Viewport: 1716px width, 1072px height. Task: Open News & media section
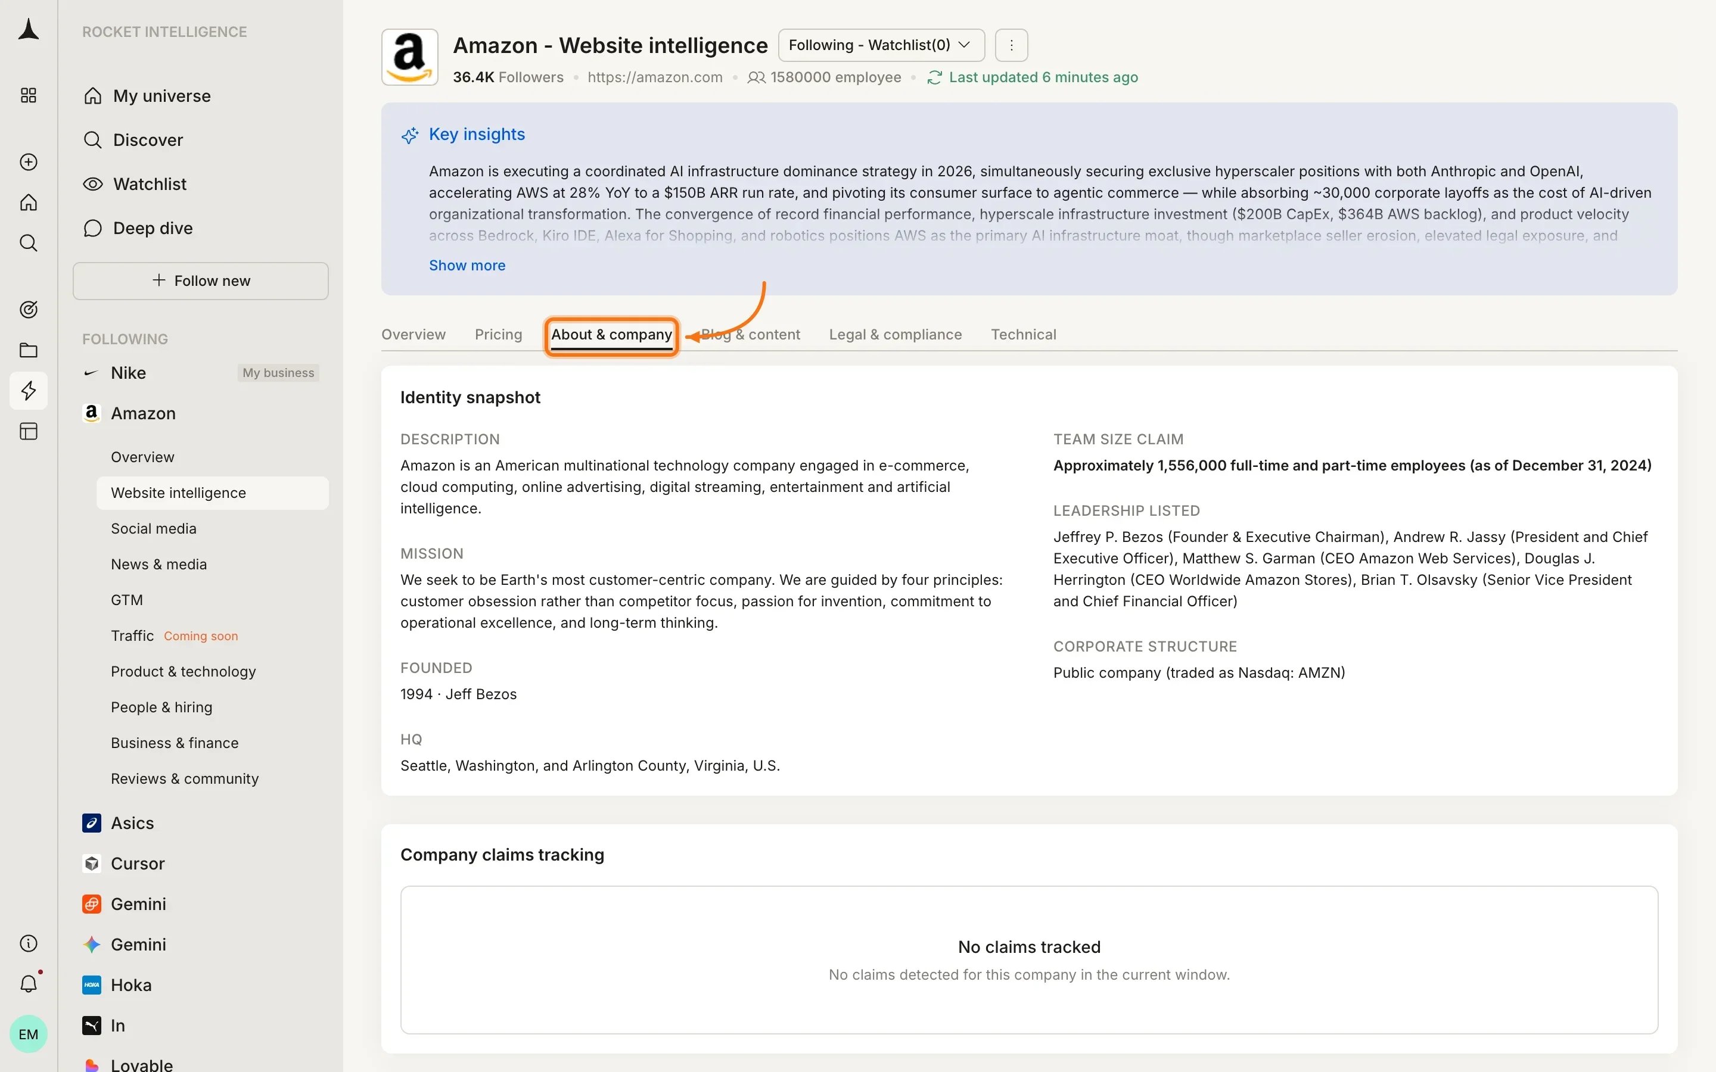point(159,565)
